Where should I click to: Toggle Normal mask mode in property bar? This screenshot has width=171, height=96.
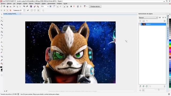(x=1, y=10)
